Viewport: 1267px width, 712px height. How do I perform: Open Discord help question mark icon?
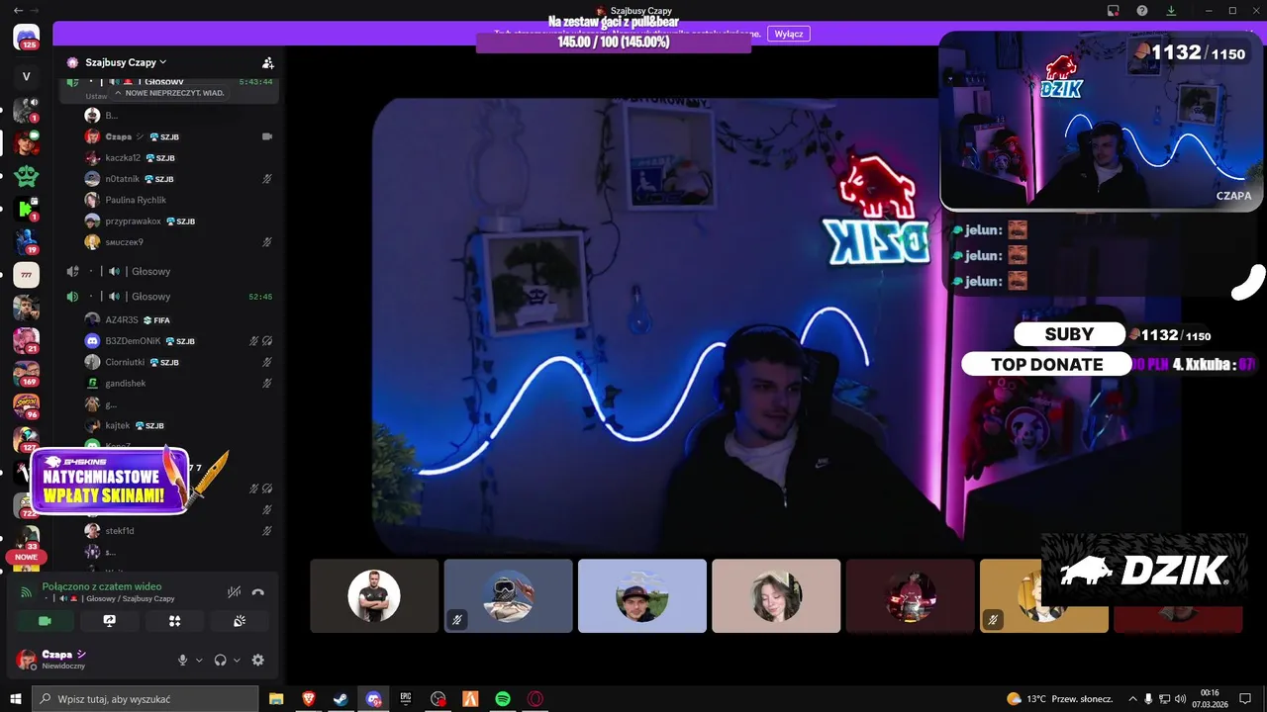[x=1142, y=10]
